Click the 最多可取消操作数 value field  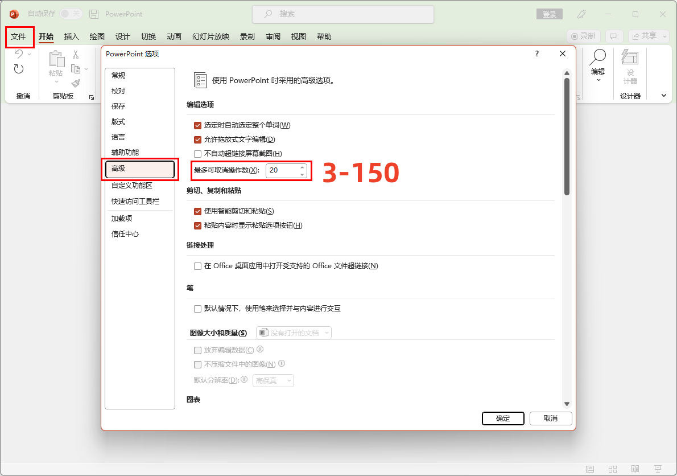pos(282,170)
